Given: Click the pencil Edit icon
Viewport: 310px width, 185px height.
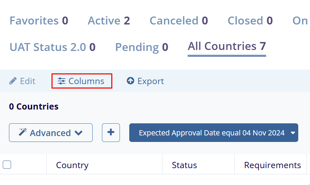Looking at the screenshot, I should click(x=13, y=81).
